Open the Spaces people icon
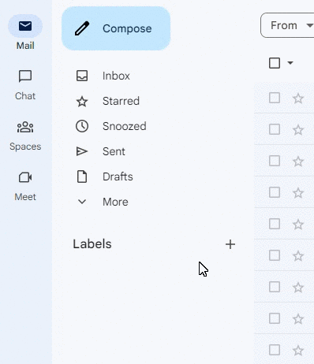Image resolution: width=314 pixels, height=364 pixels. [x=25, y=127]
